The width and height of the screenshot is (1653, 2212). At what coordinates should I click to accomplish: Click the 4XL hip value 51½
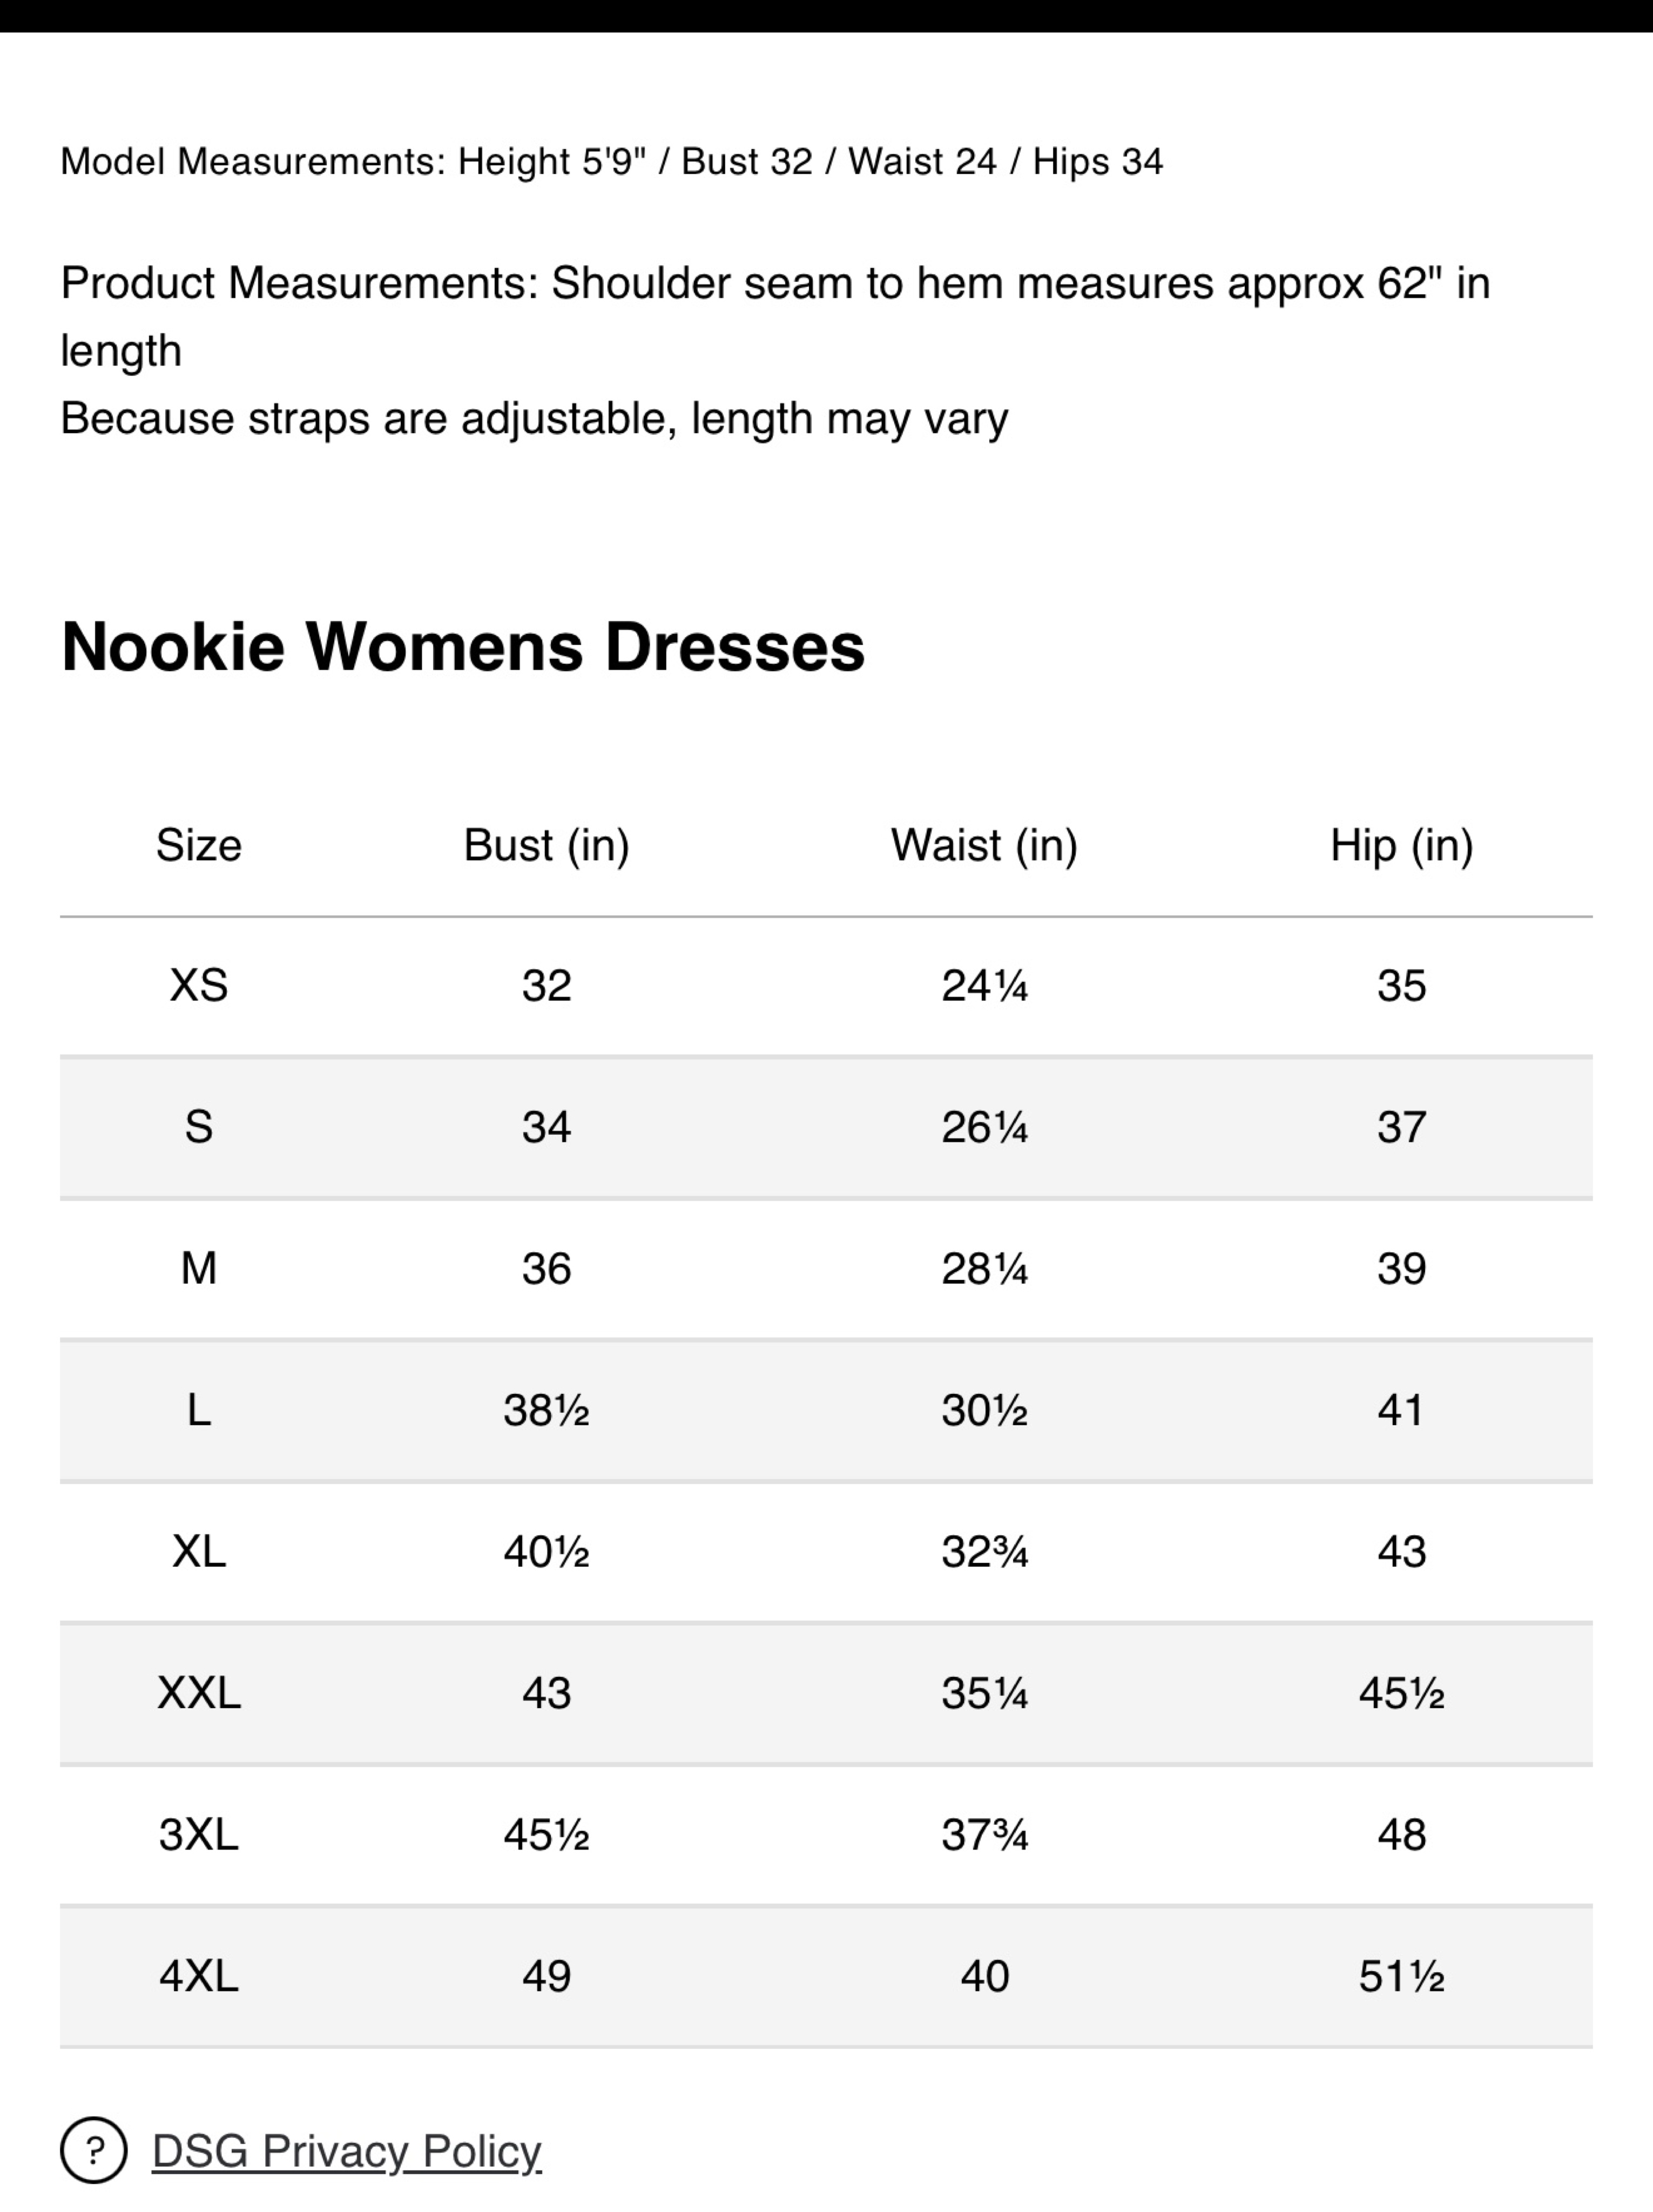(x=1402, y=1977)
